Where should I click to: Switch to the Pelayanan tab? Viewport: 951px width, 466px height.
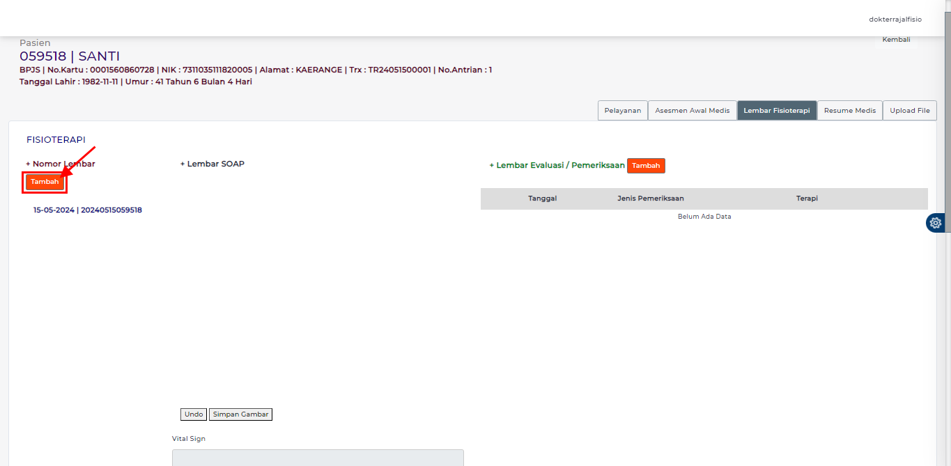(622, 111)
